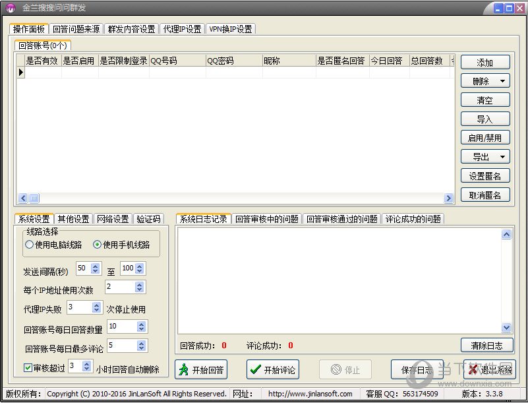This screenshot has width=528, height=403.
Task: Click the app logo icon in title bar
Action: point(11,8)
